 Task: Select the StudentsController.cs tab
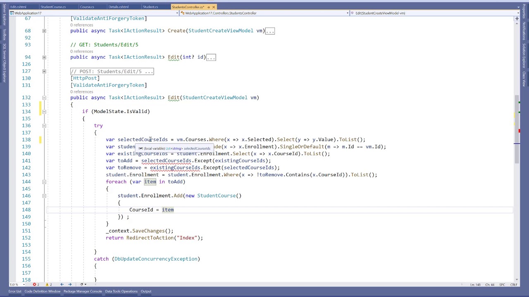pos(188,7)
